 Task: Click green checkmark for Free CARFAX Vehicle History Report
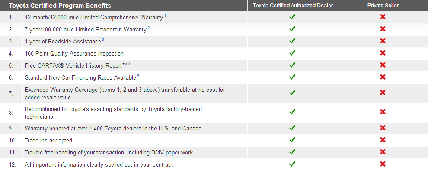(x=292, y=65)
